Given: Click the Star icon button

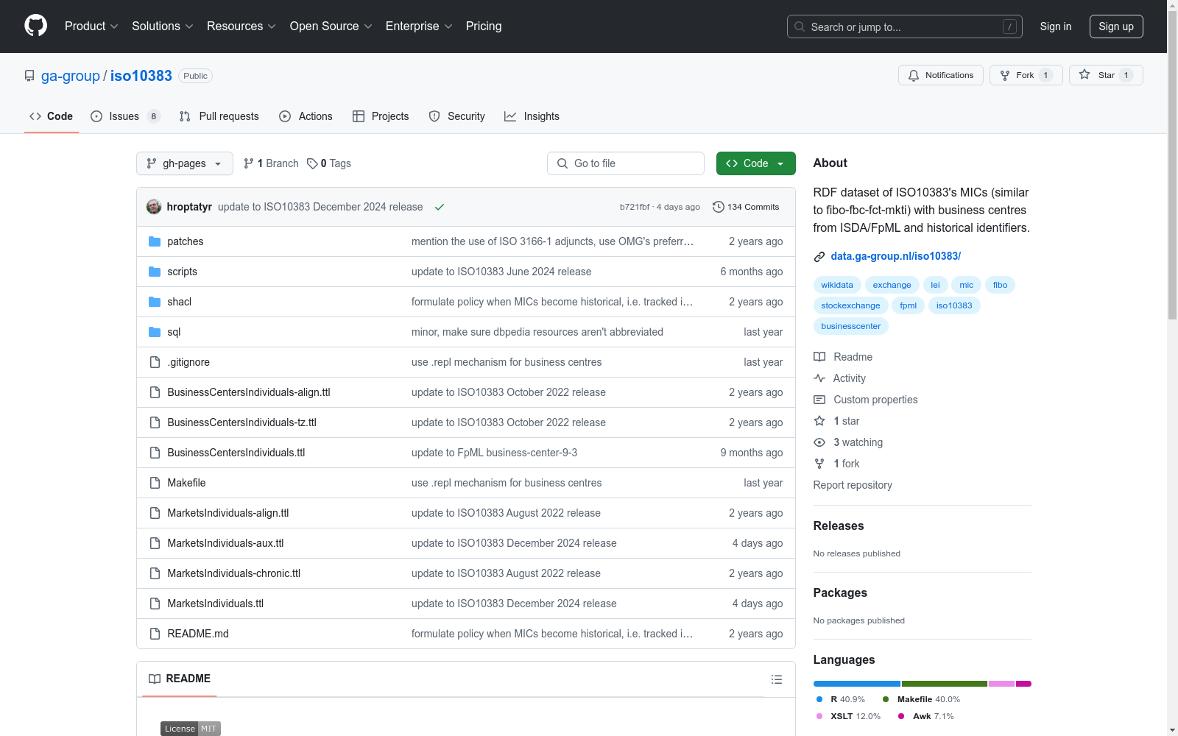Looking at the screenshot, I should point(1084,74).
